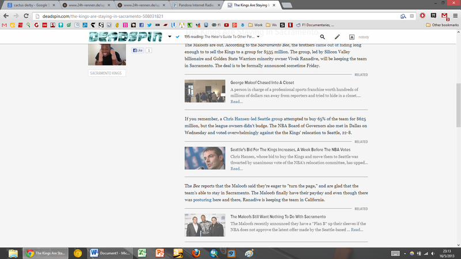Click the author avatar photo
Image resolution: width=461 pixels, height=259 pixels.
tap(107, 55)
